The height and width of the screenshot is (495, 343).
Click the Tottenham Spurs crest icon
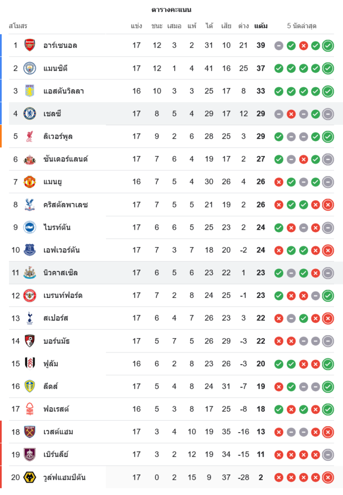tap(30, 318)
